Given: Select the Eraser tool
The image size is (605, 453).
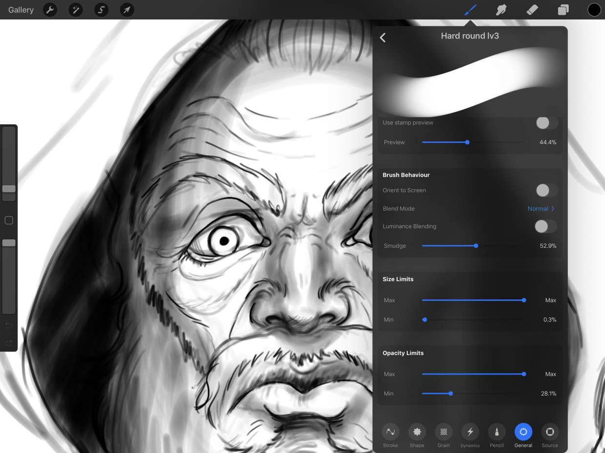Looking at the screenshot, I should click(x=532, y=10).
